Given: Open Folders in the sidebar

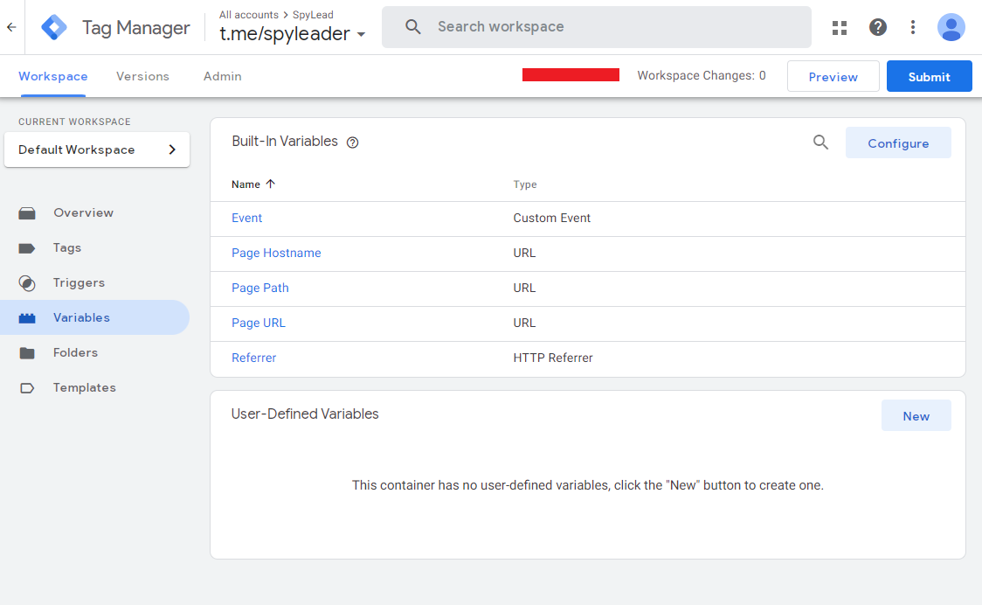Looking at the screenshot, I should [x=75, y=352].
